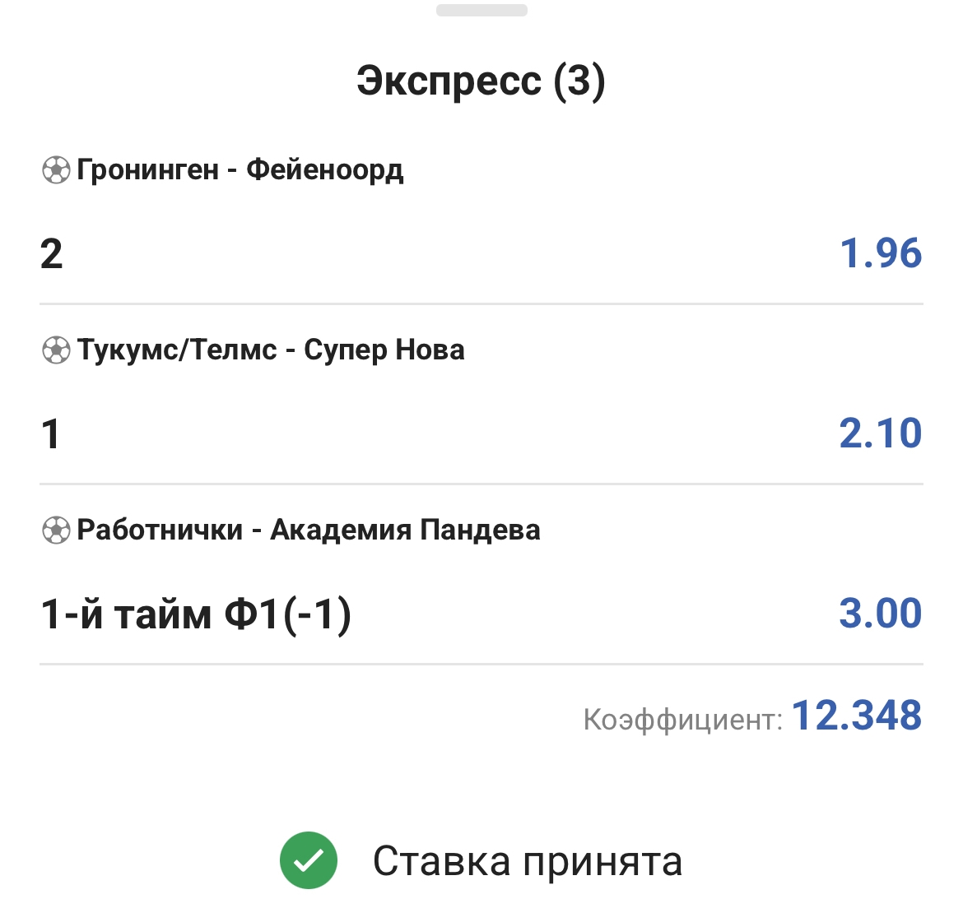Click the 1.96 odds value
963x922 pixels.
point(880,253)
